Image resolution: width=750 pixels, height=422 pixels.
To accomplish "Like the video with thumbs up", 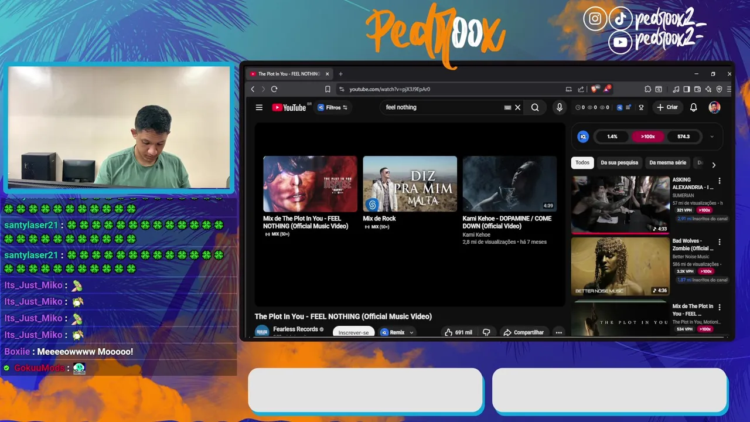I will pyautogui.click(x=458, y=332).
